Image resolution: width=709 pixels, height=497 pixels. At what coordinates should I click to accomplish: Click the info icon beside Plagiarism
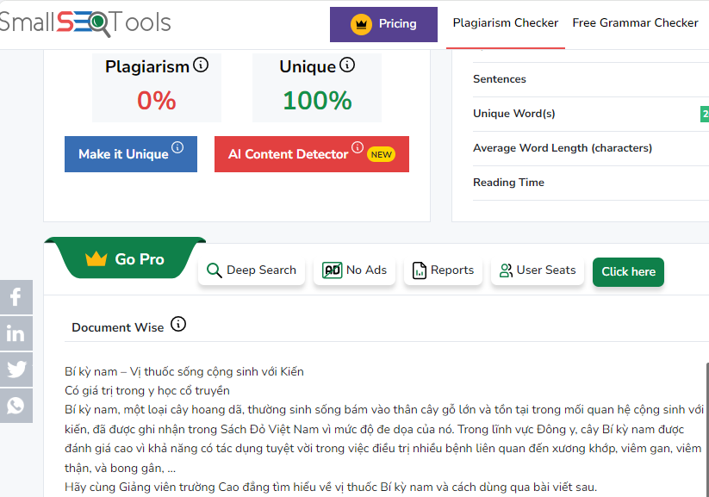[201, 65]
